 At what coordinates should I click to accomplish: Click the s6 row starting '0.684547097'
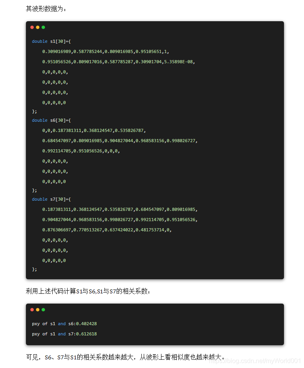coord(120,141)
